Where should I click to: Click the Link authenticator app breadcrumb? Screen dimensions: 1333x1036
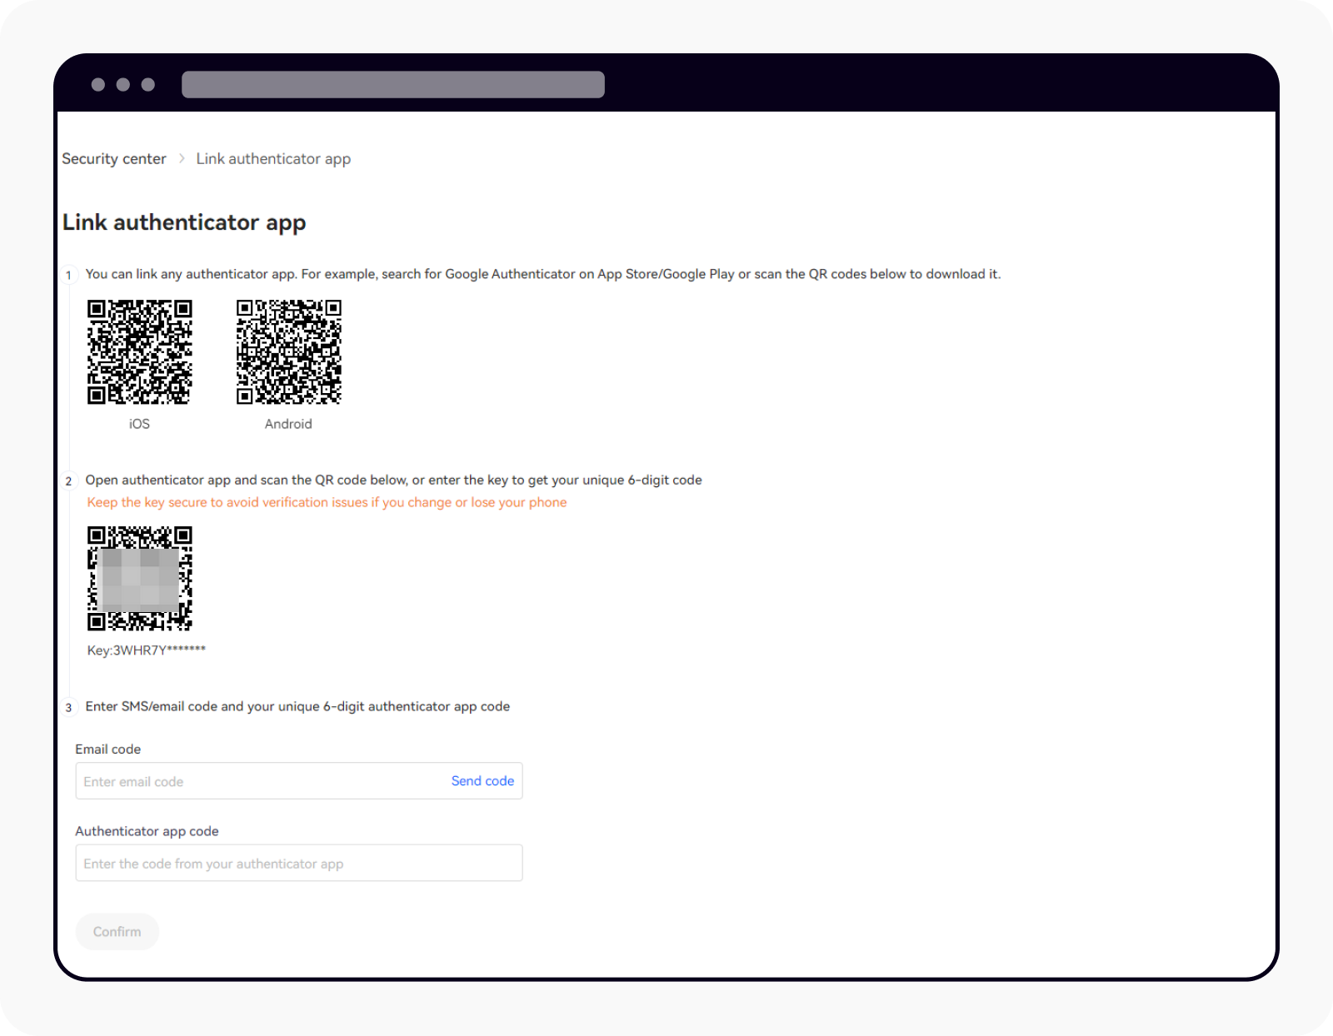point(273,159)
